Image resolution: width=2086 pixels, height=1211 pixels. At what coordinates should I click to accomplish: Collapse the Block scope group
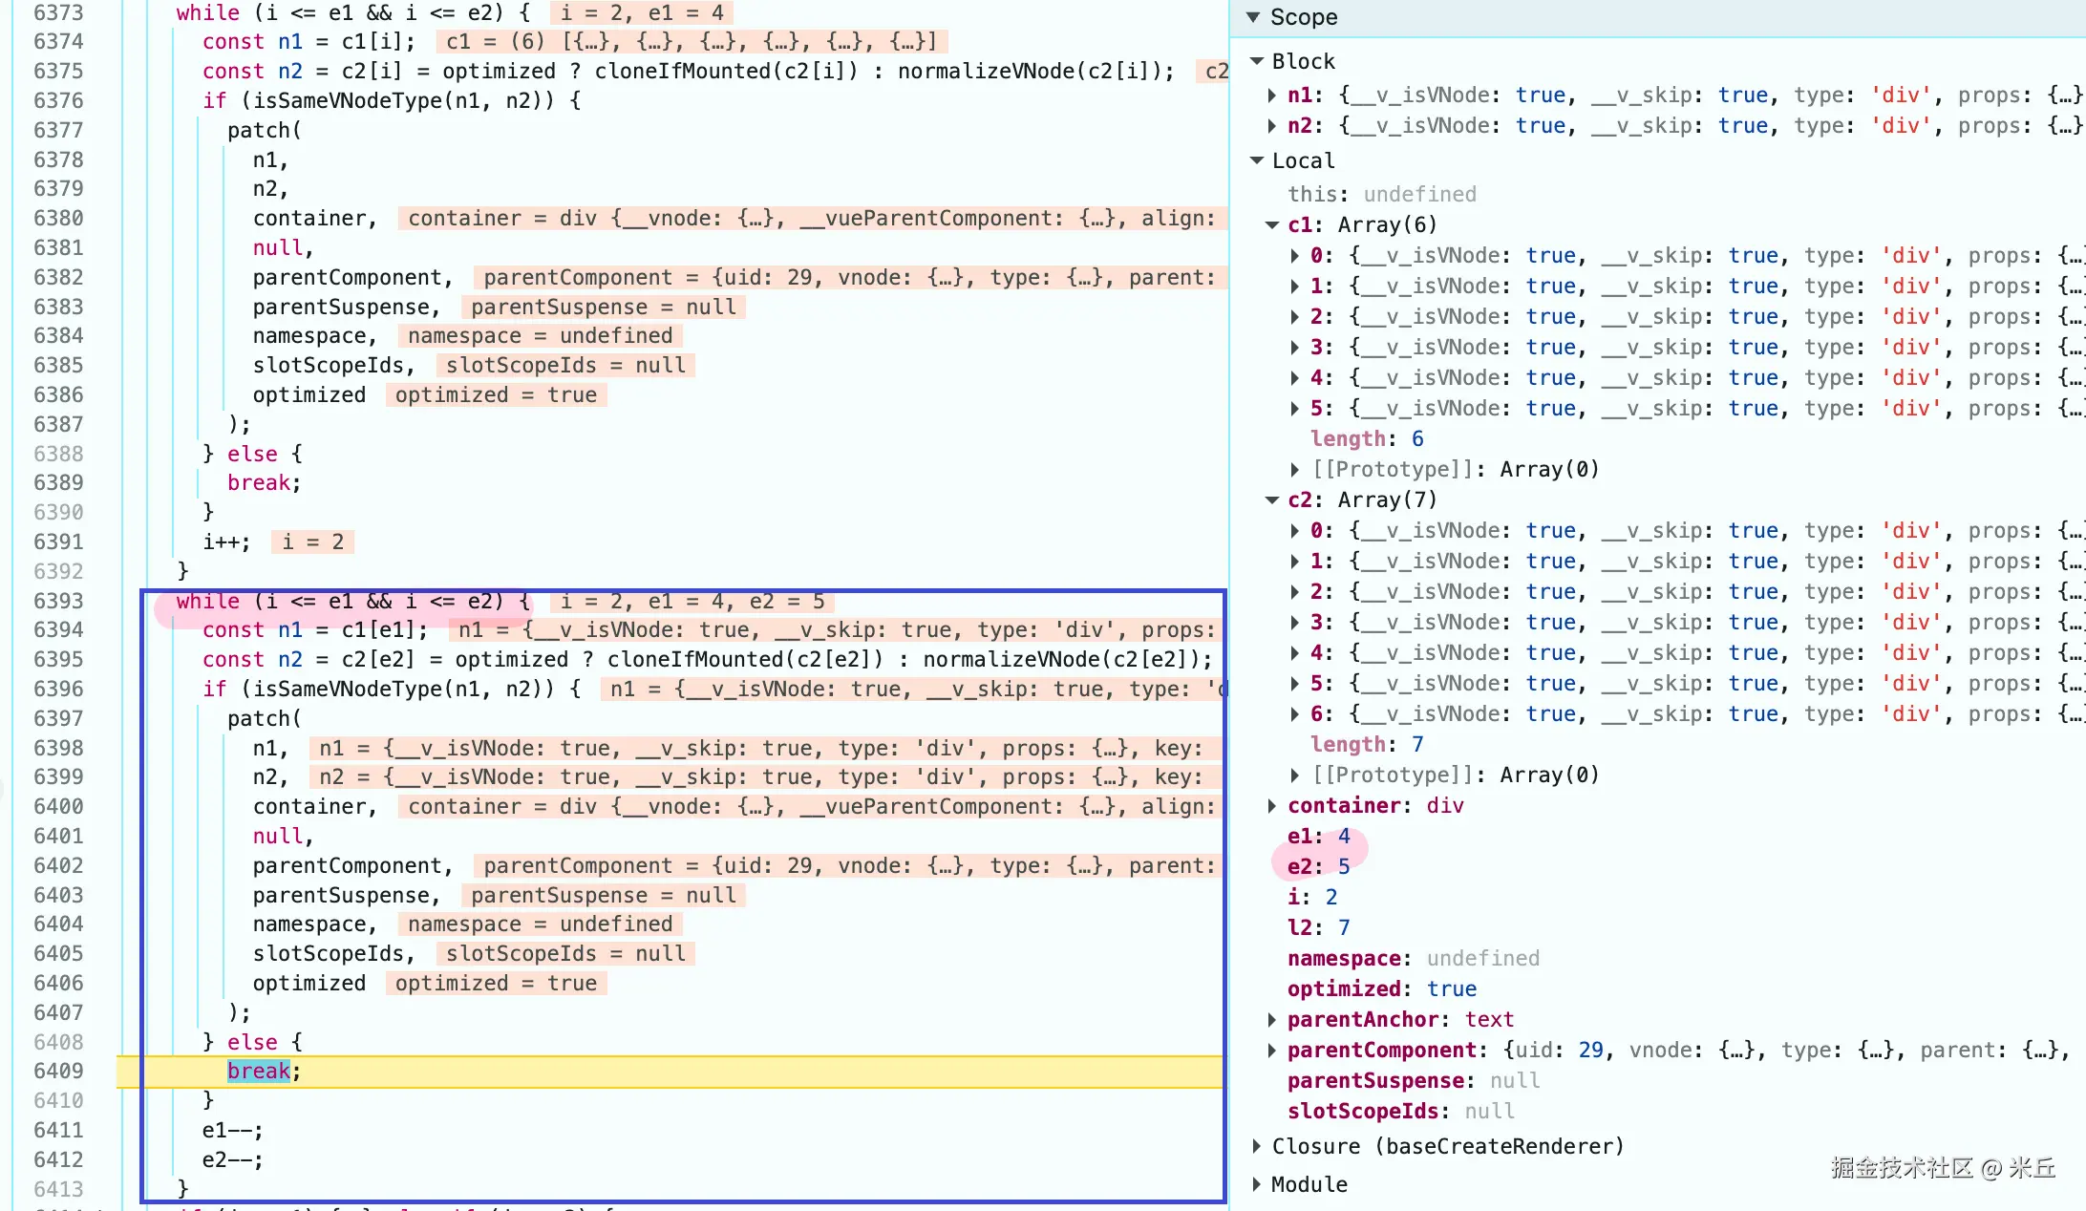click(1257, 61)
